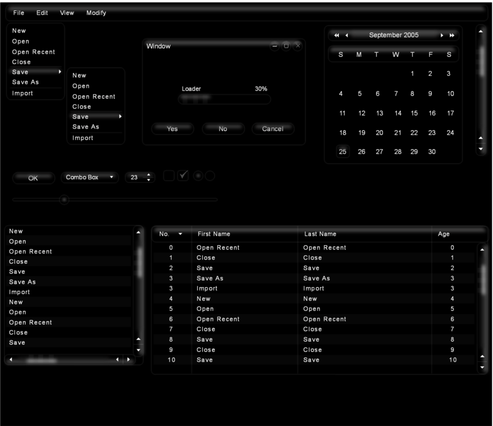Click Last Name cell New in table
The height and width of the screenshot is (426, 493).
click(x=310, y=299)
